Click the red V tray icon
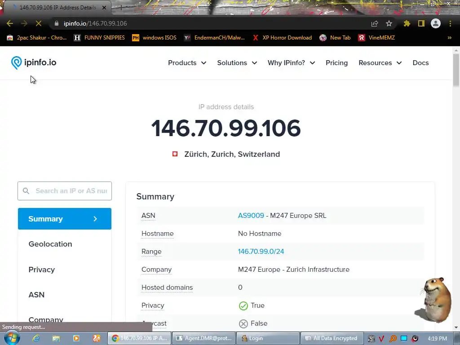460x345 pixels. coord(381,339)
